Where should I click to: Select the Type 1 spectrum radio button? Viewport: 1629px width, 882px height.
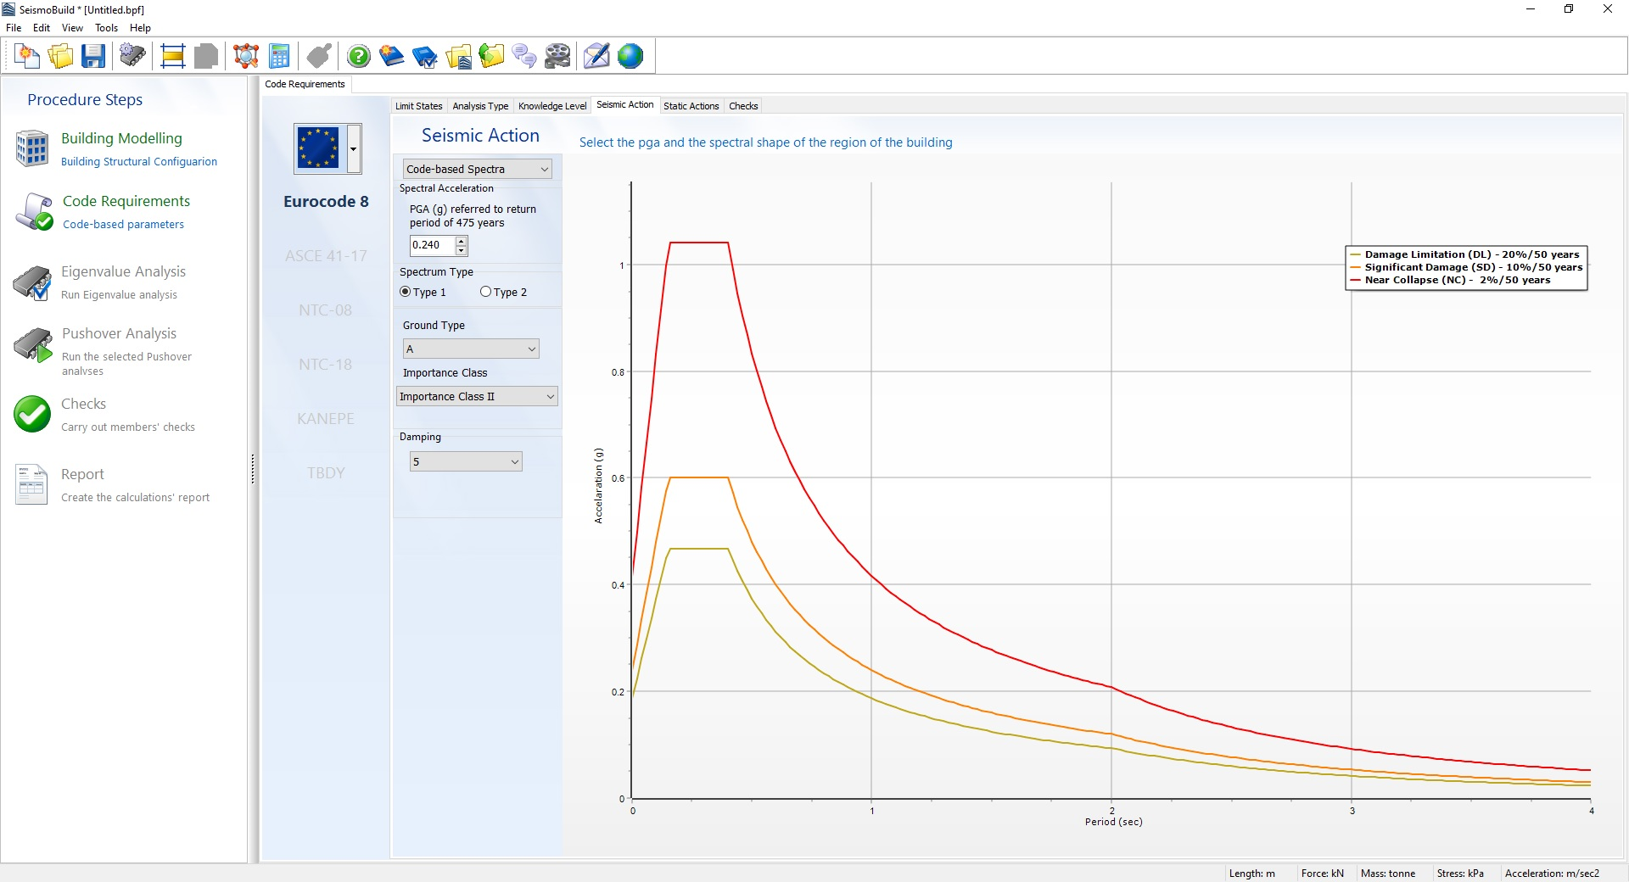pos(406,292)
